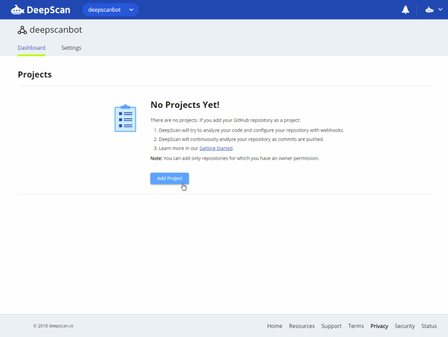Click the '© 2018 deepscan.io' footer text
Image resolution: width=448 pixels, height=337 pixels.
[x=53, y=326]
